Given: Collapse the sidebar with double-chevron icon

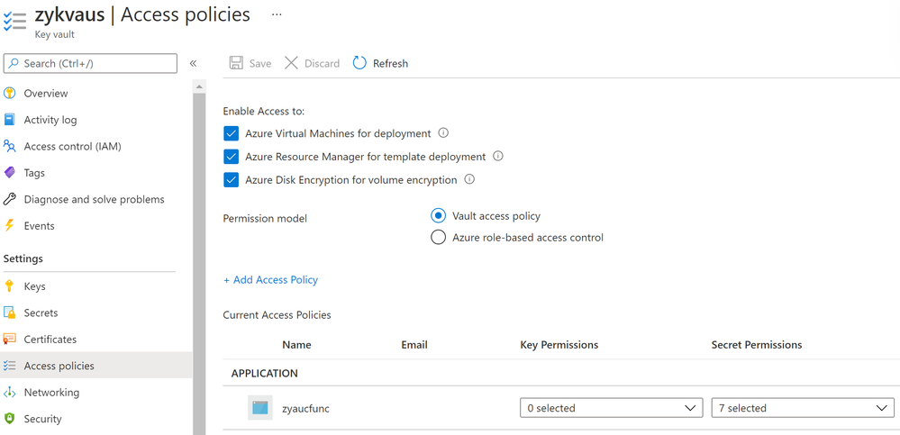Looking at the screenshot, I should [x=193, y=63].
